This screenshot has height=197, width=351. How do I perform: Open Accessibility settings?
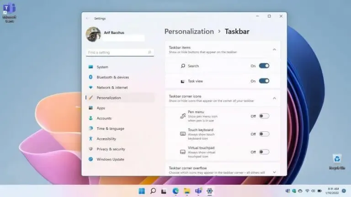[x=120, y=139]
